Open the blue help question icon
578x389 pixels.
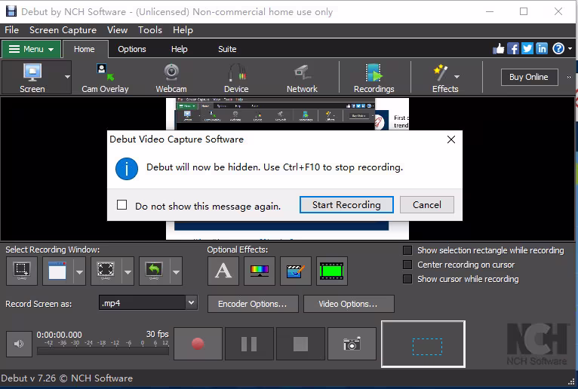558,48
